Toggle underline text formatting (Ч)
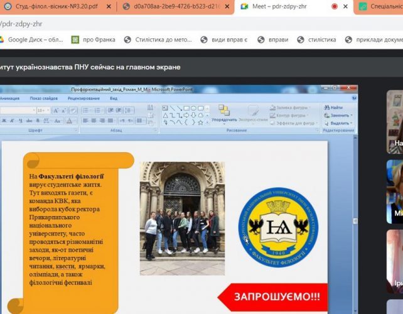 (19, 121)
